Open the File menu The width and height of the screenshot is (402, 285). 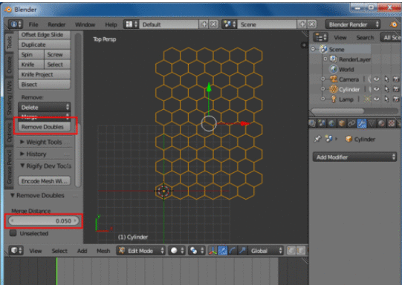coord(33,24)
